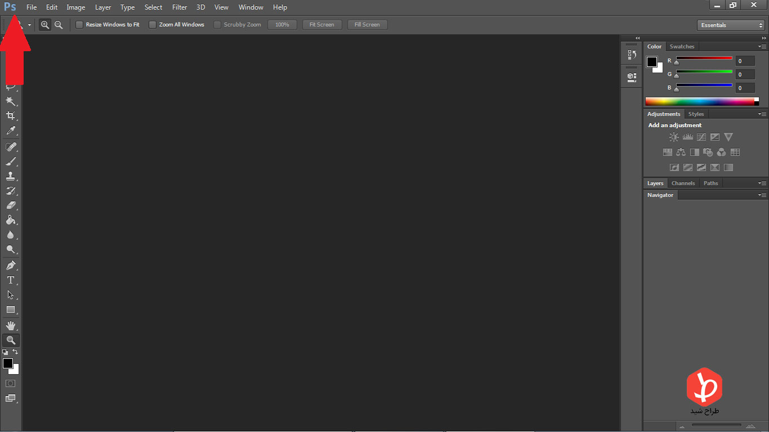Open the Navigator panel flyout menu
This screenshot has width=769, height=432.
[762, 195]
